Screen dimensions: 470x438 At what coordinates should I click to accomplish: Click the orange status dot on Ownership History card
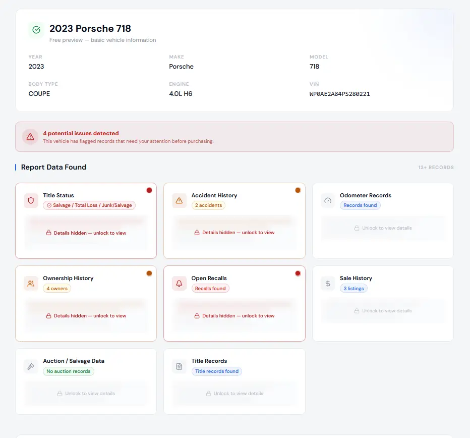tap(149, 273)
